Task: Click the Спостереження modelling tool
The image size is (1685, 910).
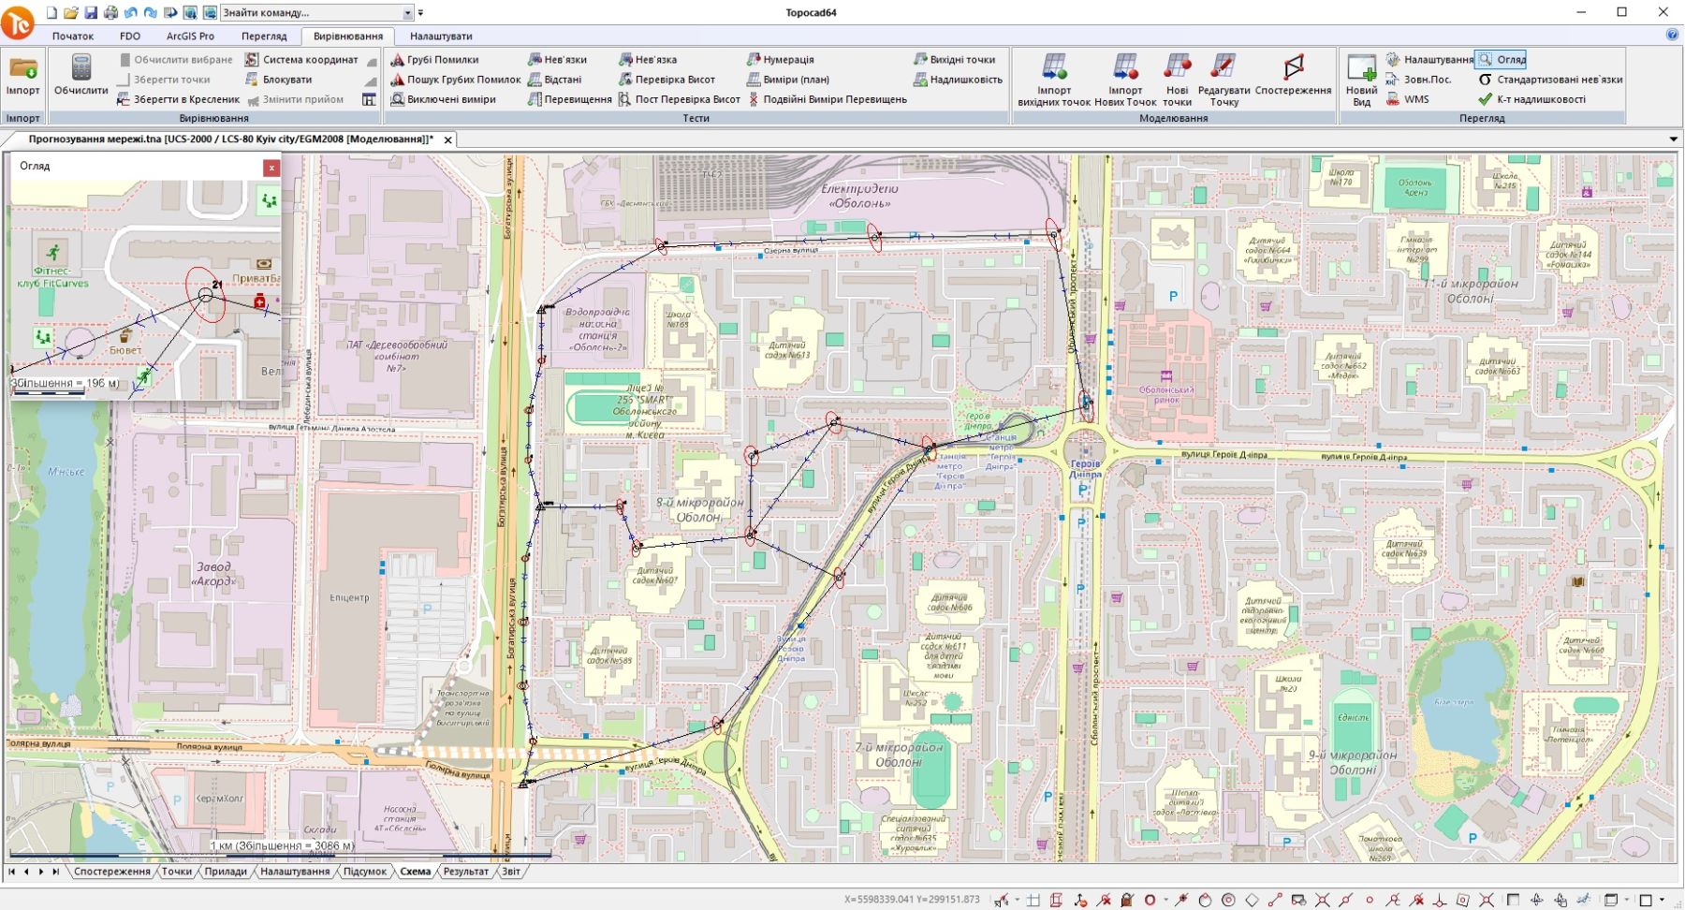Action: (1293, 76)
